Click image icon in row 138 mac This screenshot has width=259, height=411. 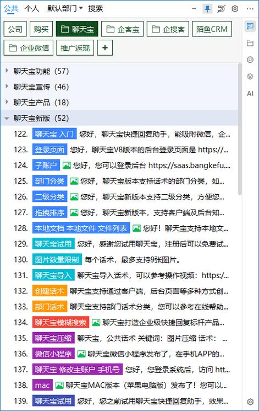59,385
